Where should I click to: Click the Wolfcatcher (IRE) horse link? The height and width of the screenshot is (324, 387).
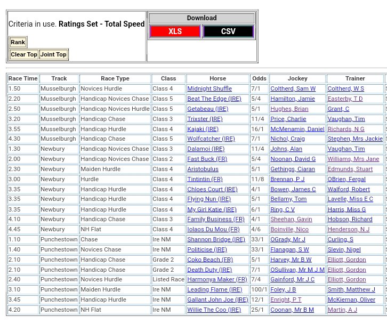(x=211, y=139)
